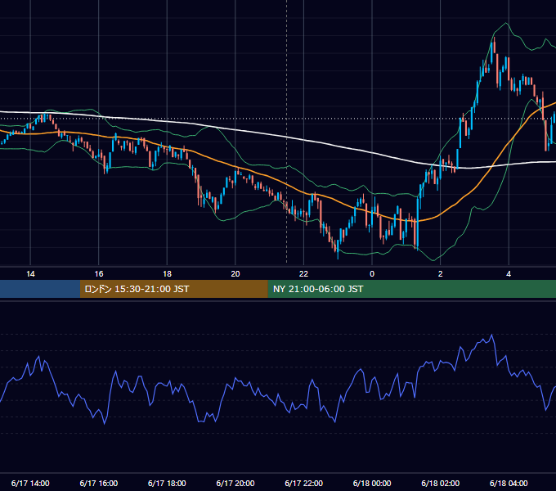The width and height of the screenshot is (556, 491).
Task: Click the hour label 4 on the price chart axis
Action: [x=509, y=274]
